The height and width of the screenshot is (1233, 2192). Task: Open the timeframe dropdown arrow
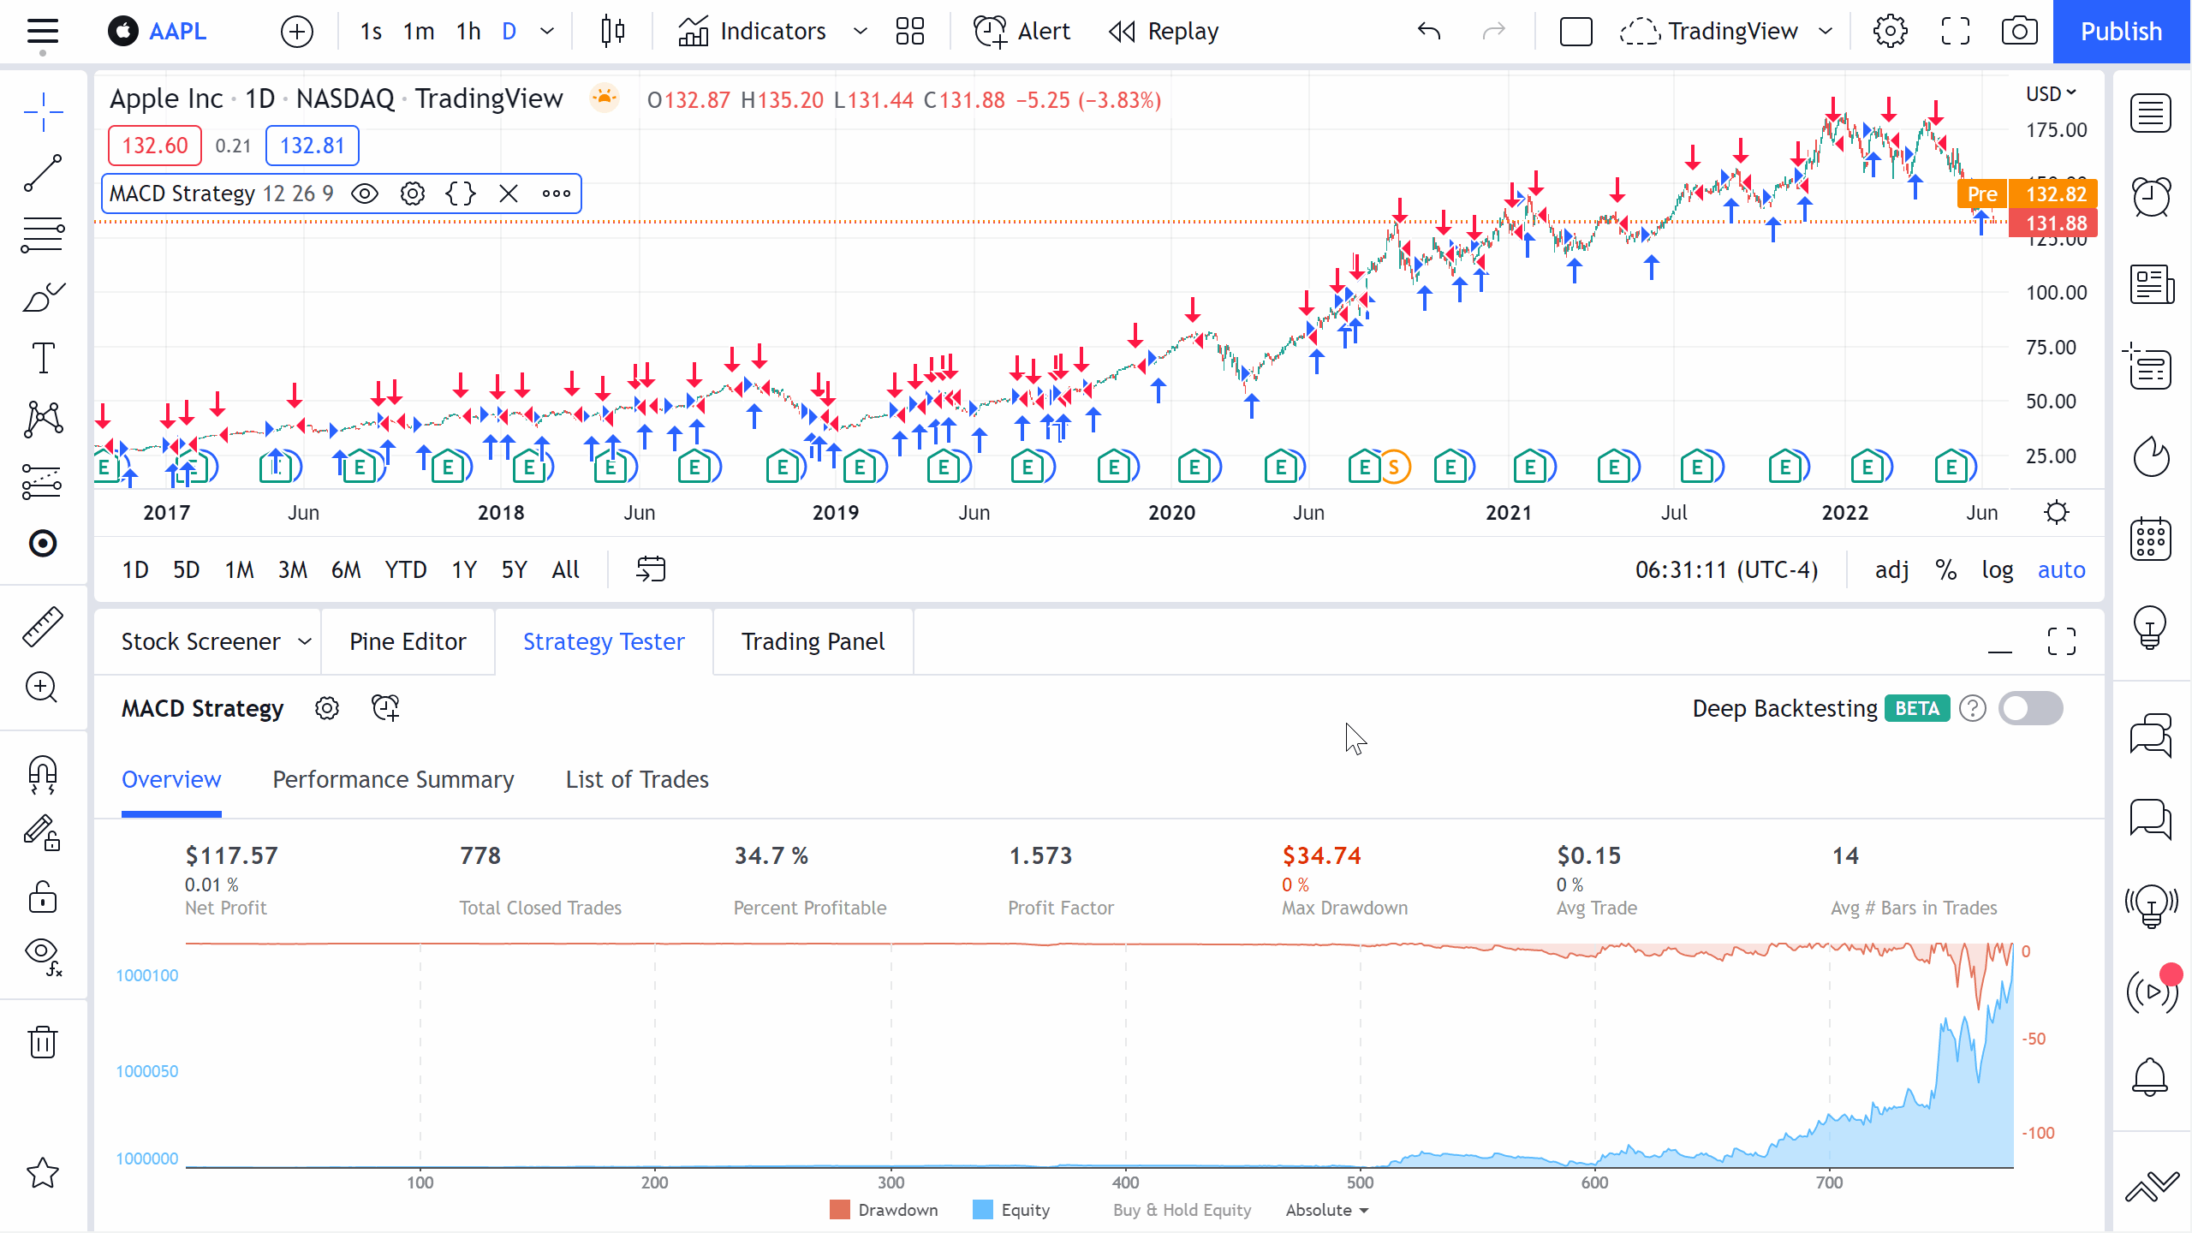coord(547,31)
